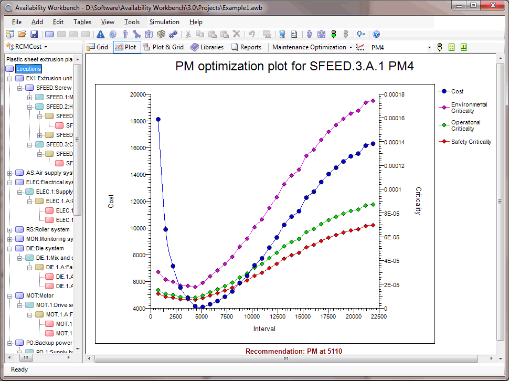Click the Libraries button
Viewport: 509px width, 381px height.
pos(207,47)
